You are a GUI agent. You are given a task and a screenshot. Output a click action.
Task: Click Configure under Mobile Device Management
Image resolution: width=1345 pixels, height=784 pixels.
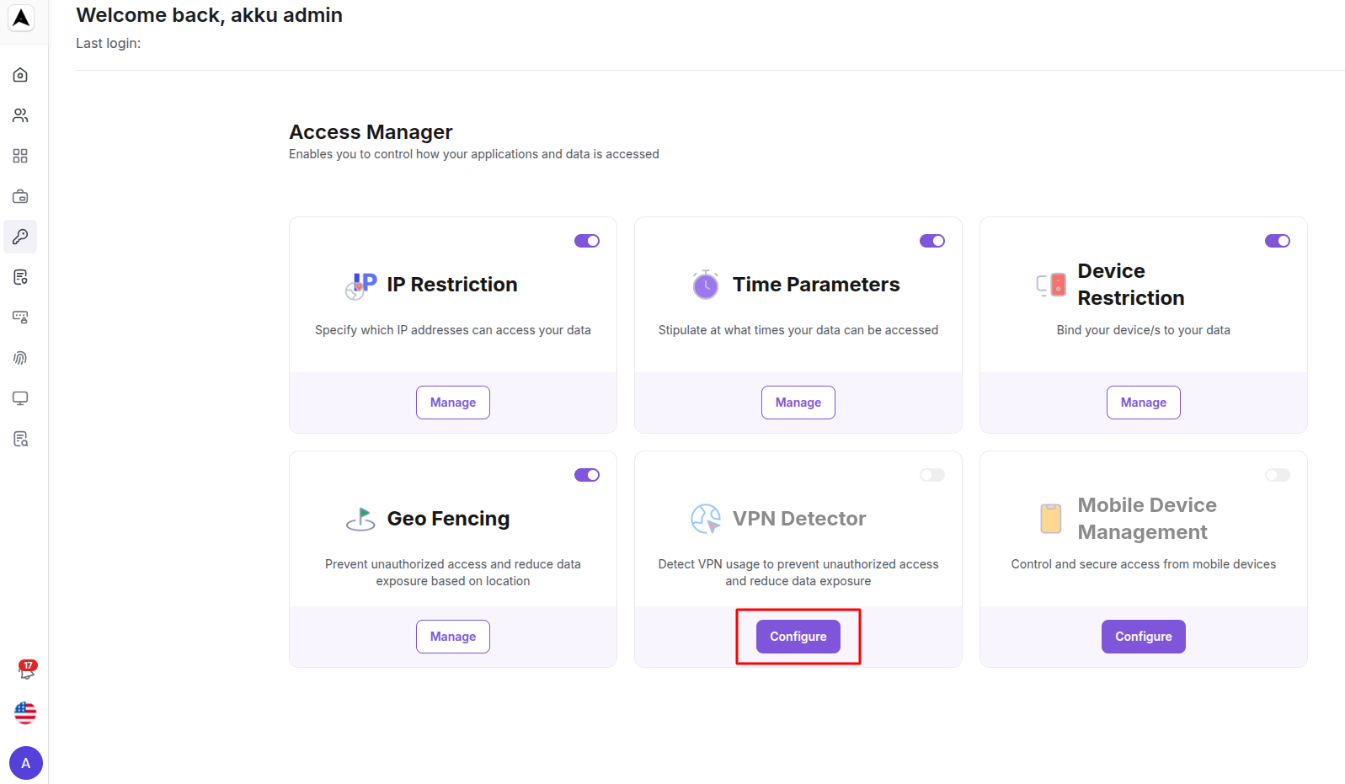[1144, 637]
